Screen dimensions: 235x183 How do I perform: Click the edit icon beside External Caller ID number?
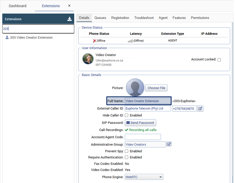pyautogui.click(x=200, y=109)
